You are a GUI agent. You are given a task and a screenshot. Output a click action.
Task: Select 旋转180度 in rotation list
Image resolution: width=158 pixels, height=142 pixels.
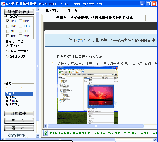19,101
